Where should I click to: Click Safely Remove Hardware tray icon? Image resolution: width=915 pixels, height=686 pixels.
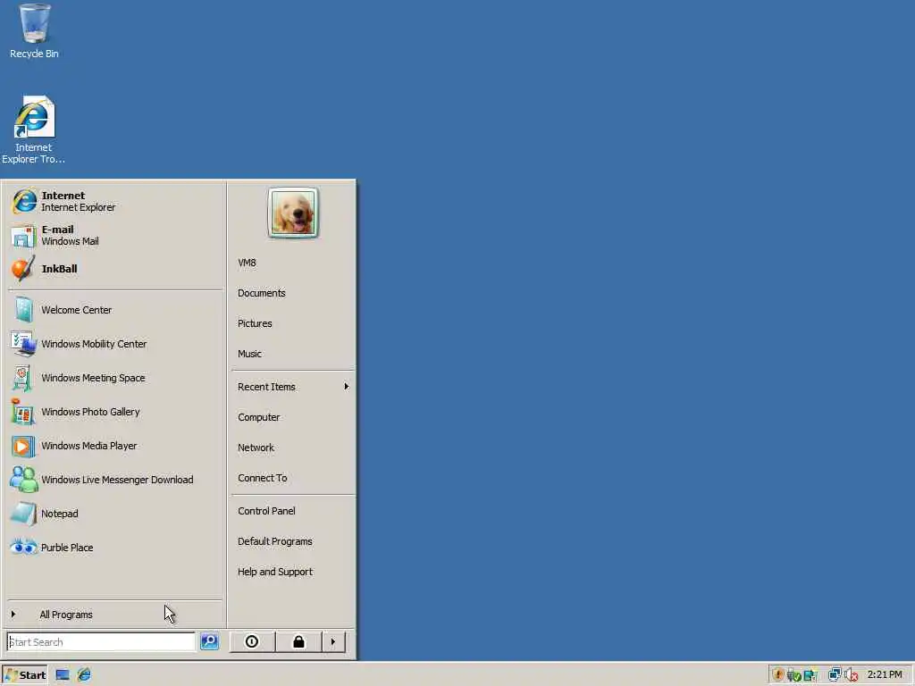[793, 675]
